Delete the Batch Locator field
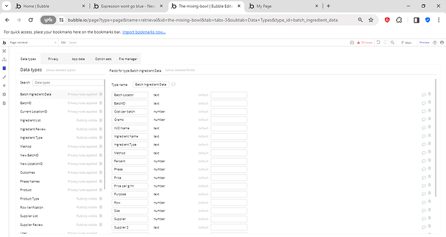Viewport: 446px width, 237px height. 429,94
